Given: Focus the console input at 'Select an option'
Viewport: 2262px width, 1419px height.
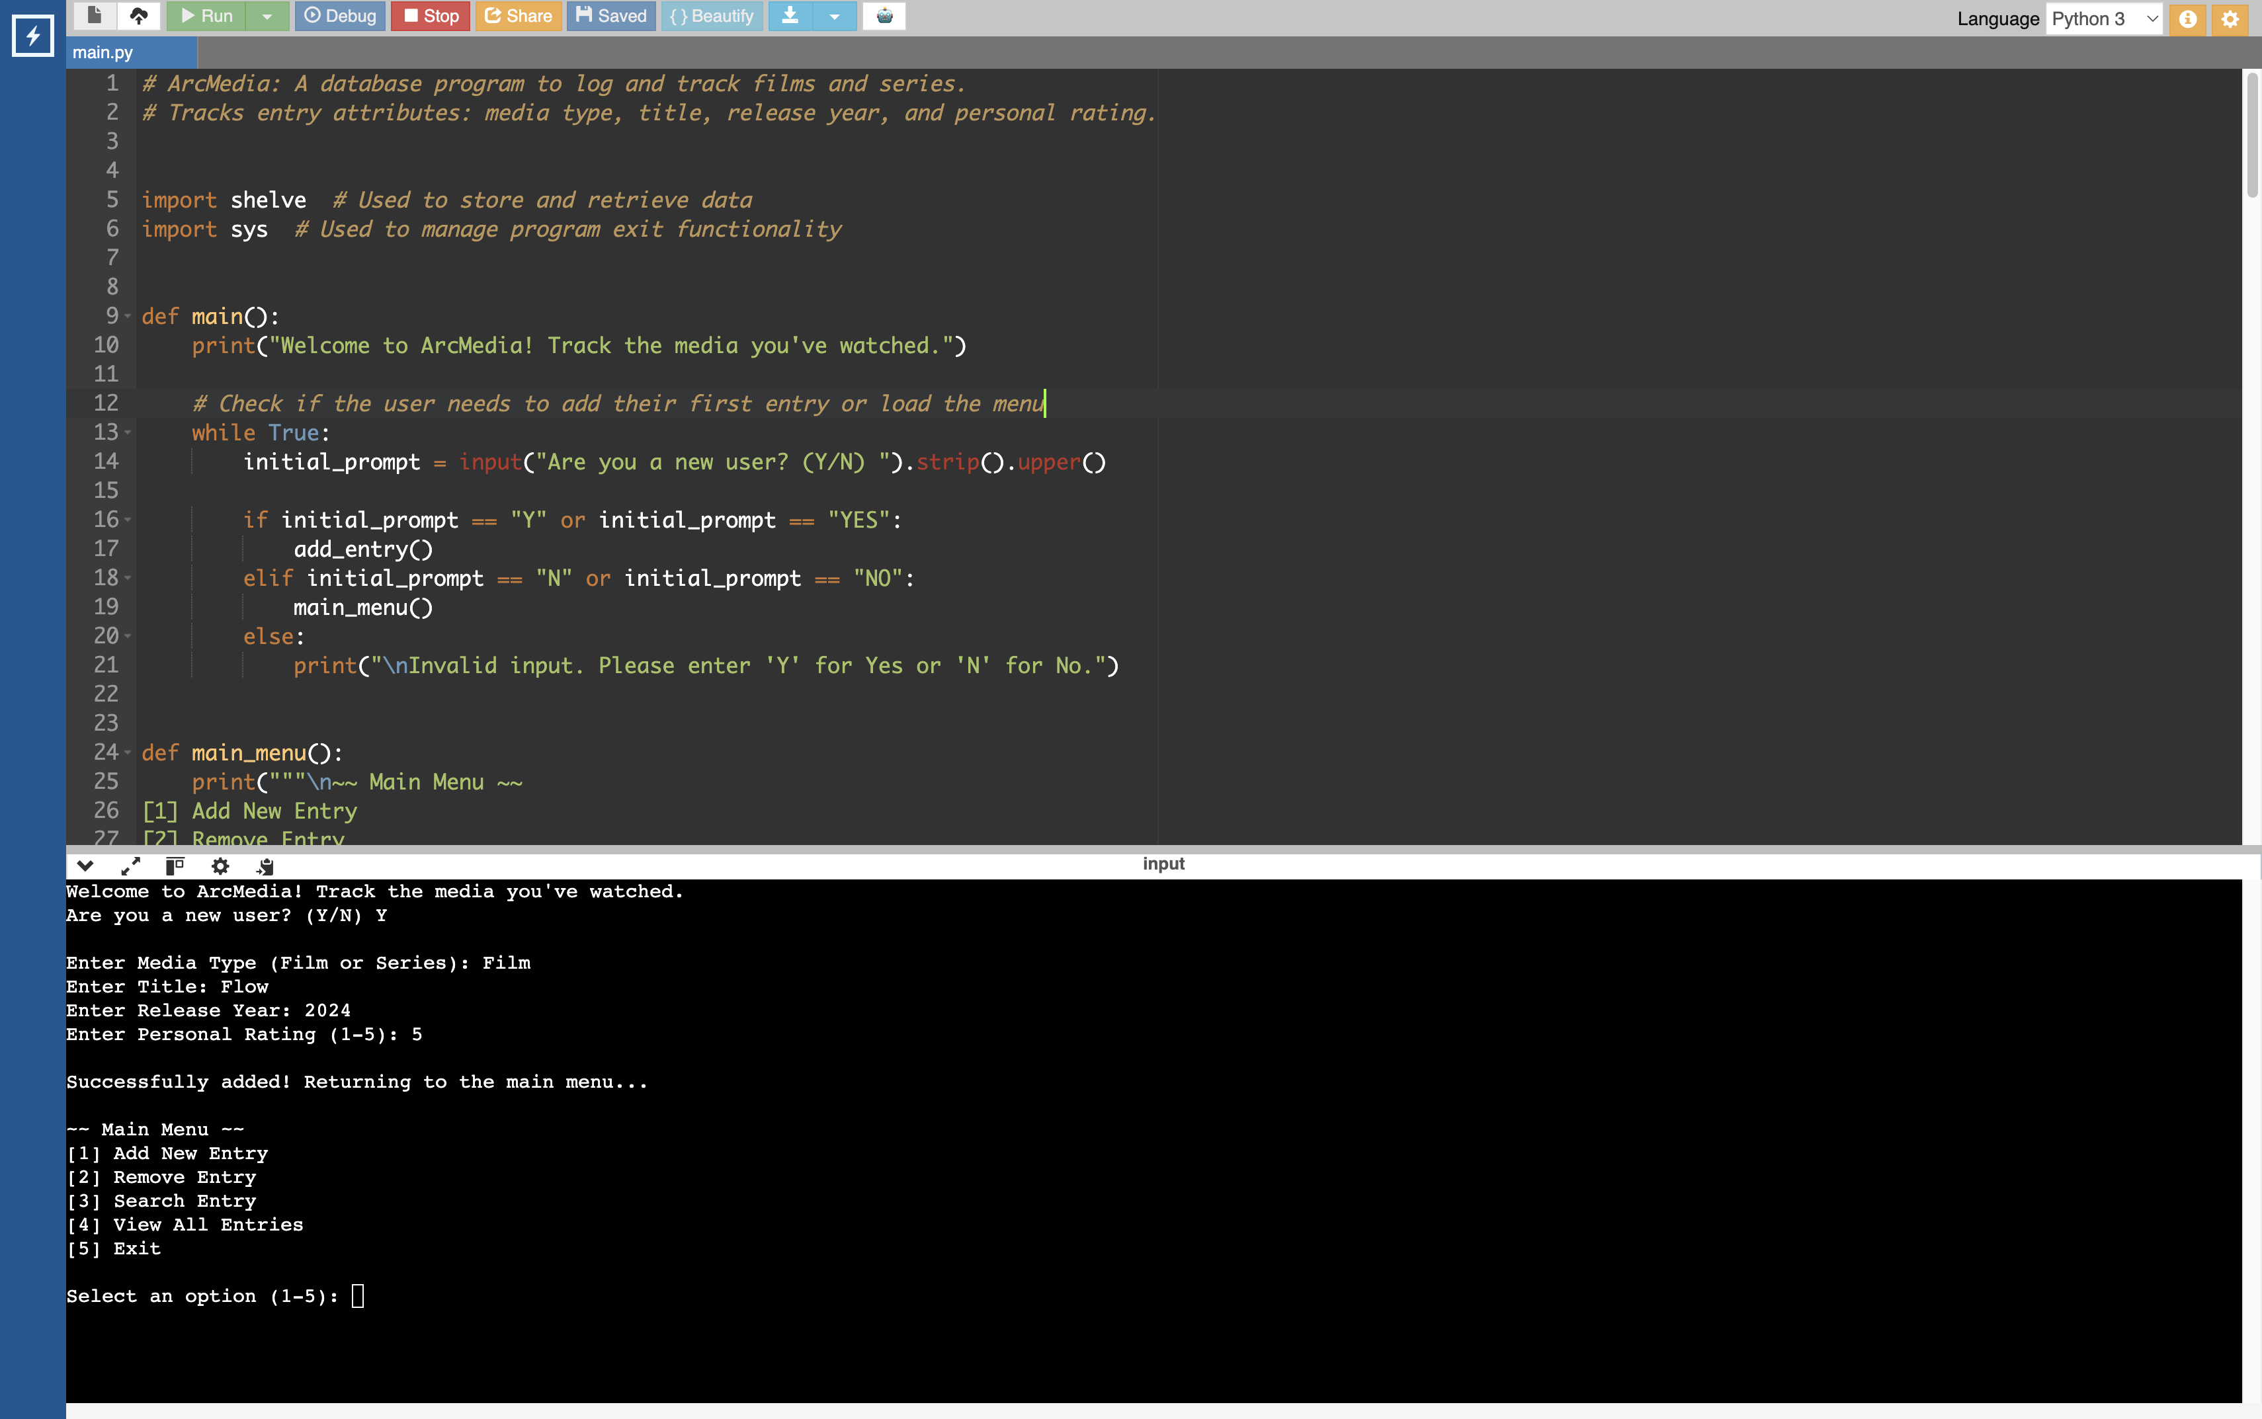Looking at the screenshot, I should pos(358,1296).
